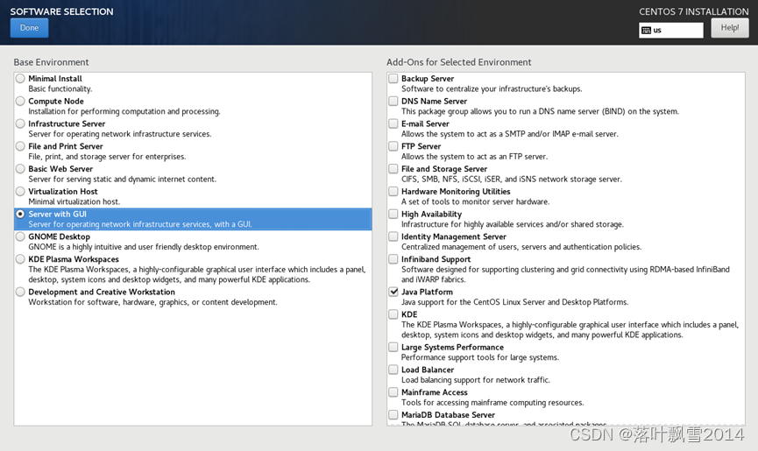
Task: Click Development and Creative Workstation label
Action: 102,292
